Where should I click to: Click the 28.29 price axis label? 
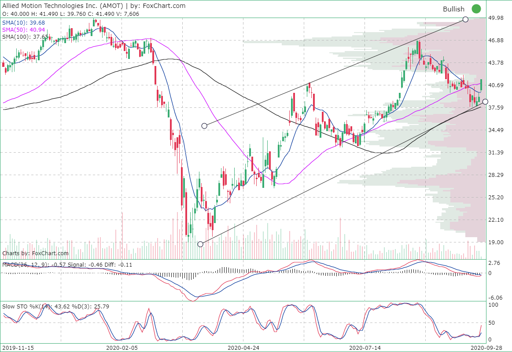495,175
